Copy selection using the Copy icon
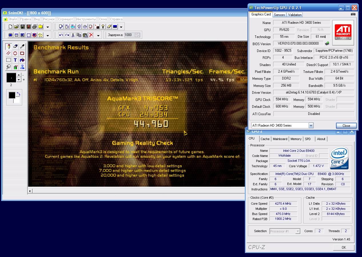The height and width of the screenshot is (257, 362). coord(79,35)
